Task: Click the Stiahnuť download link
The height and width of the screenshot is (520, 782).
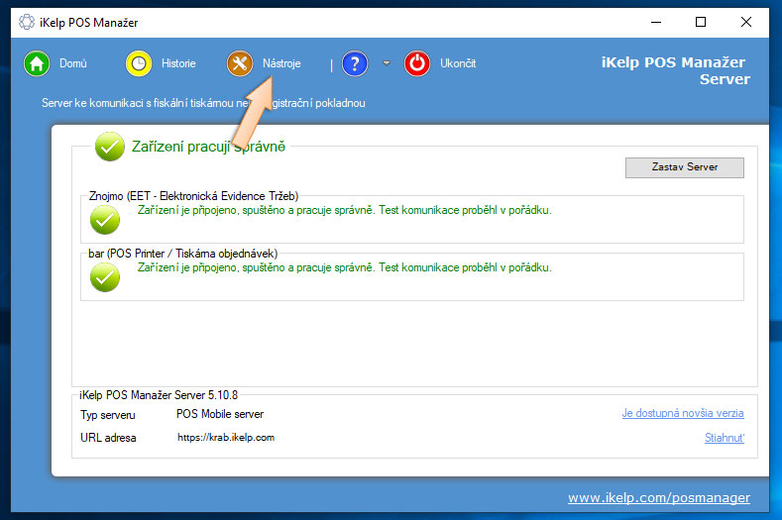Action: point(724,437)
